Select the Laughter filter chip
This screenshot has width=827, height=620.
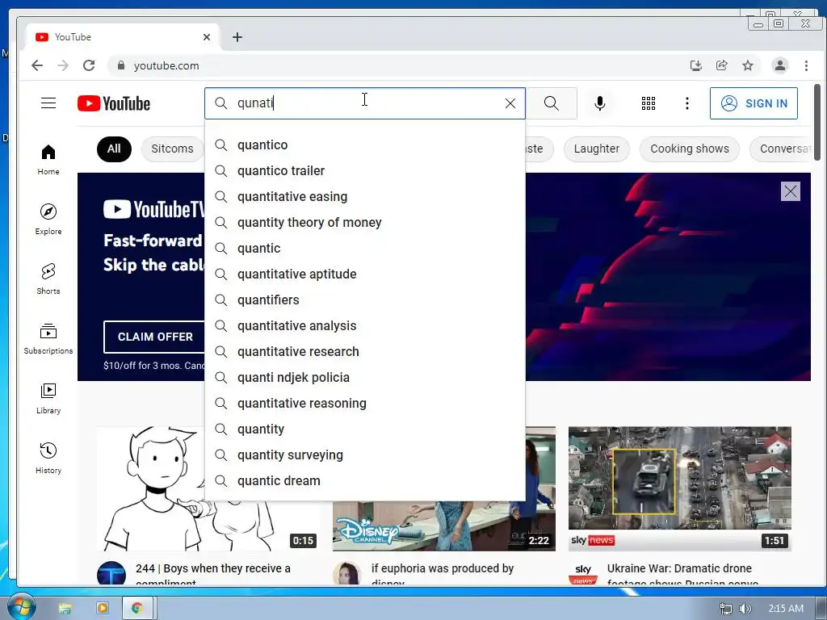click(x=597, y=149)
